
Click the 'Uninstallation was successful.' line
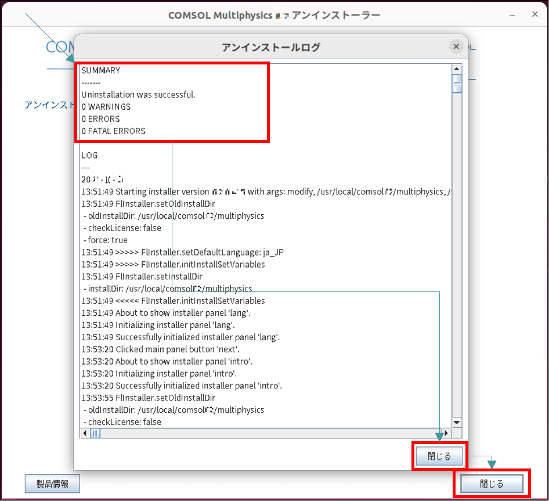point(138,95)
